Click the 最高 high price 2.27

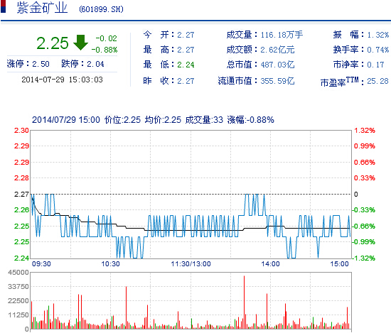click(186, 50)
